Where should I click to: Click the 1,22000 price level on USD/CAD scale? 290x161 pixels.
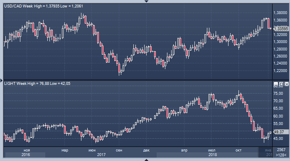point(280,70)
